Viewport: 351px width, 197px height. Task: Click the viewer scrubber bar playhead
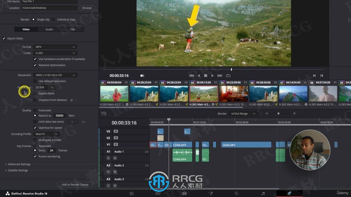(231, 69)
